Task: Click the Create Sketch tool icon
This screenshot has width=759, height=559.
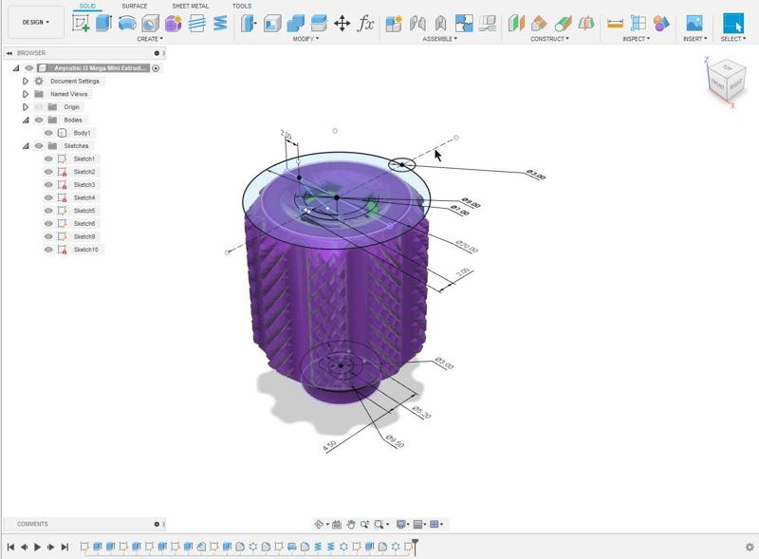Action: click(x=82, y=24)
